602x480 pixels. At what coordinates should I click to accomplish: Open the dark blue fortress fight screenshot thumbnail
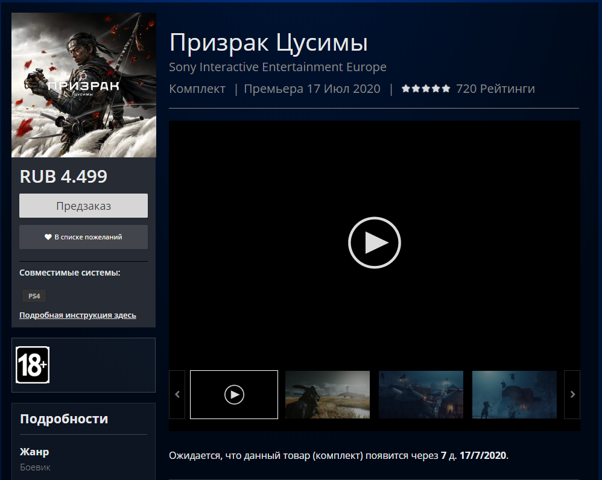point(515,394)
